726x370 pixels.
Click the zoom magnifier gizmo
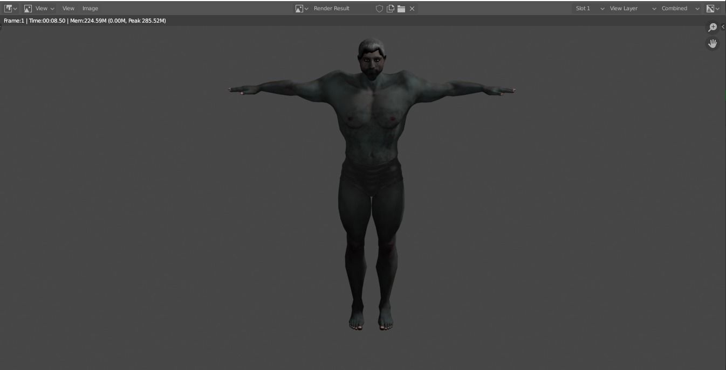pyautogui.click(x=713, y=27)
